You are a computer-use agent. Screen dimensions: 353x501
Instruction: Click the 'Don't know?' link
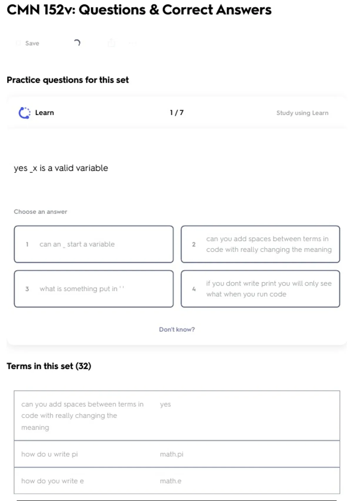click(177, 329)
